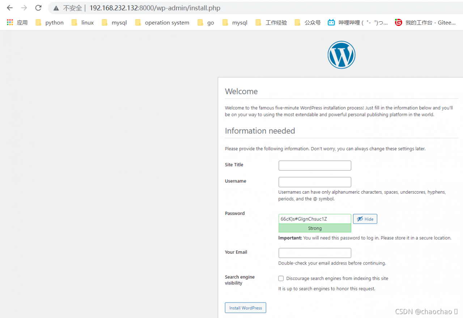
Task: Open the 我的工作台 Gitee bookmark
Action: [x=425, y=22]
